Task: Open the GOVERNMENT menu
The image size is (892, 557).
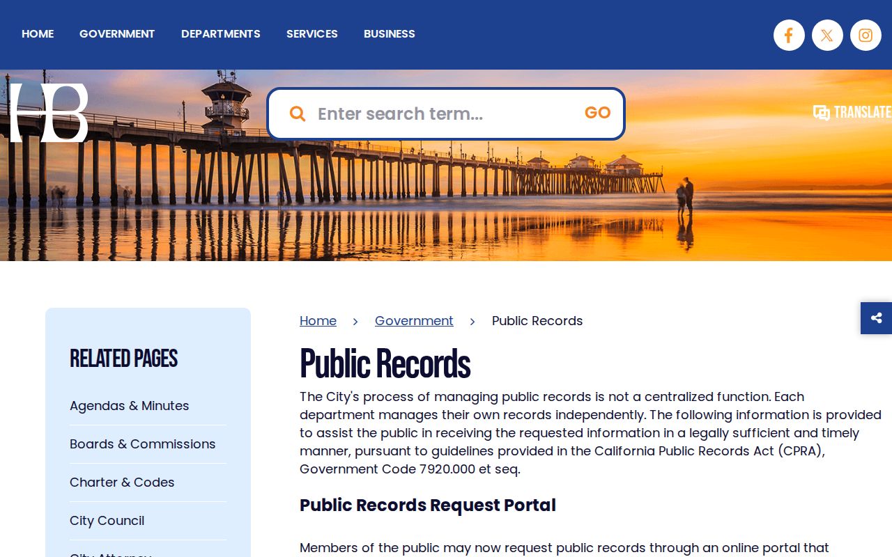Action: (x=117, y=33)
